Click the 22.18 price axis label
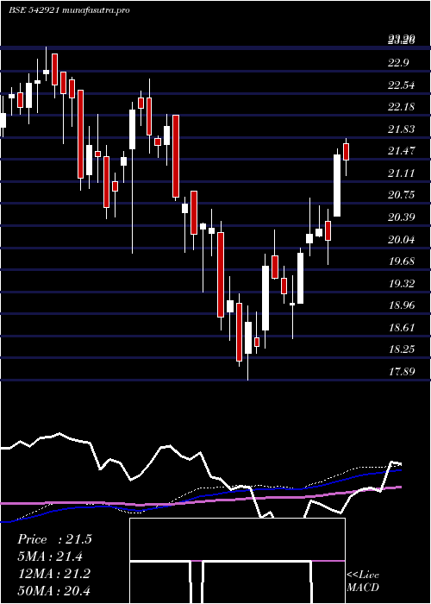Image resolution: width=431 pixels, height=604 pixels. tap(402, 107)
